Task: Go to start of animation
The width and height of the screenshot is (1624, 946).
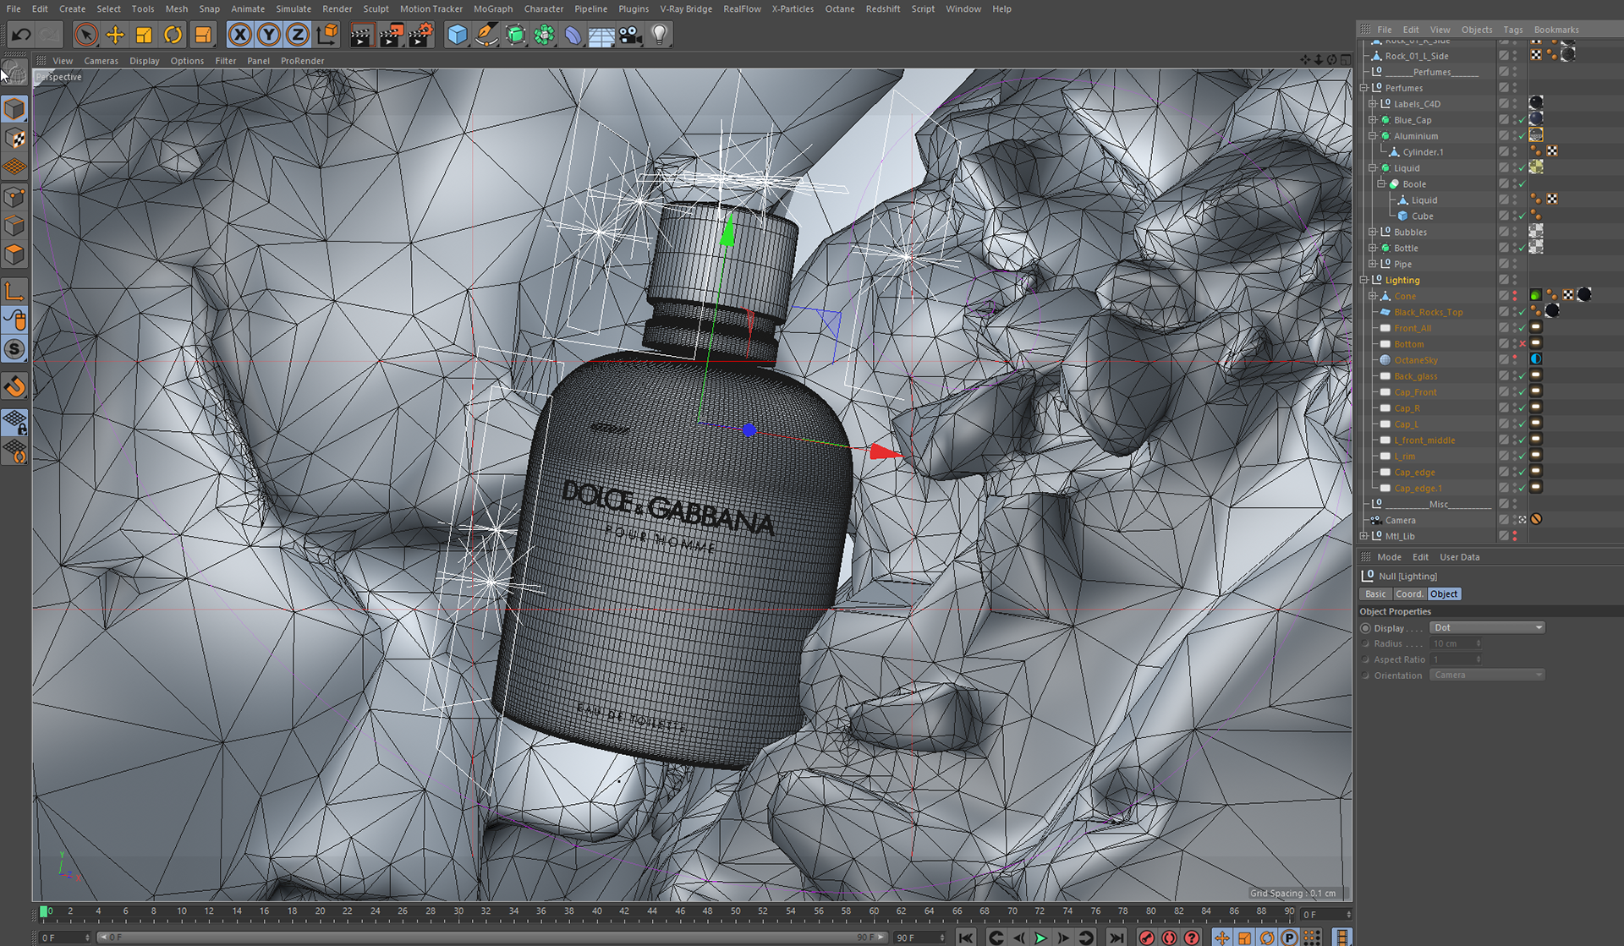Action: pos(965,938)
